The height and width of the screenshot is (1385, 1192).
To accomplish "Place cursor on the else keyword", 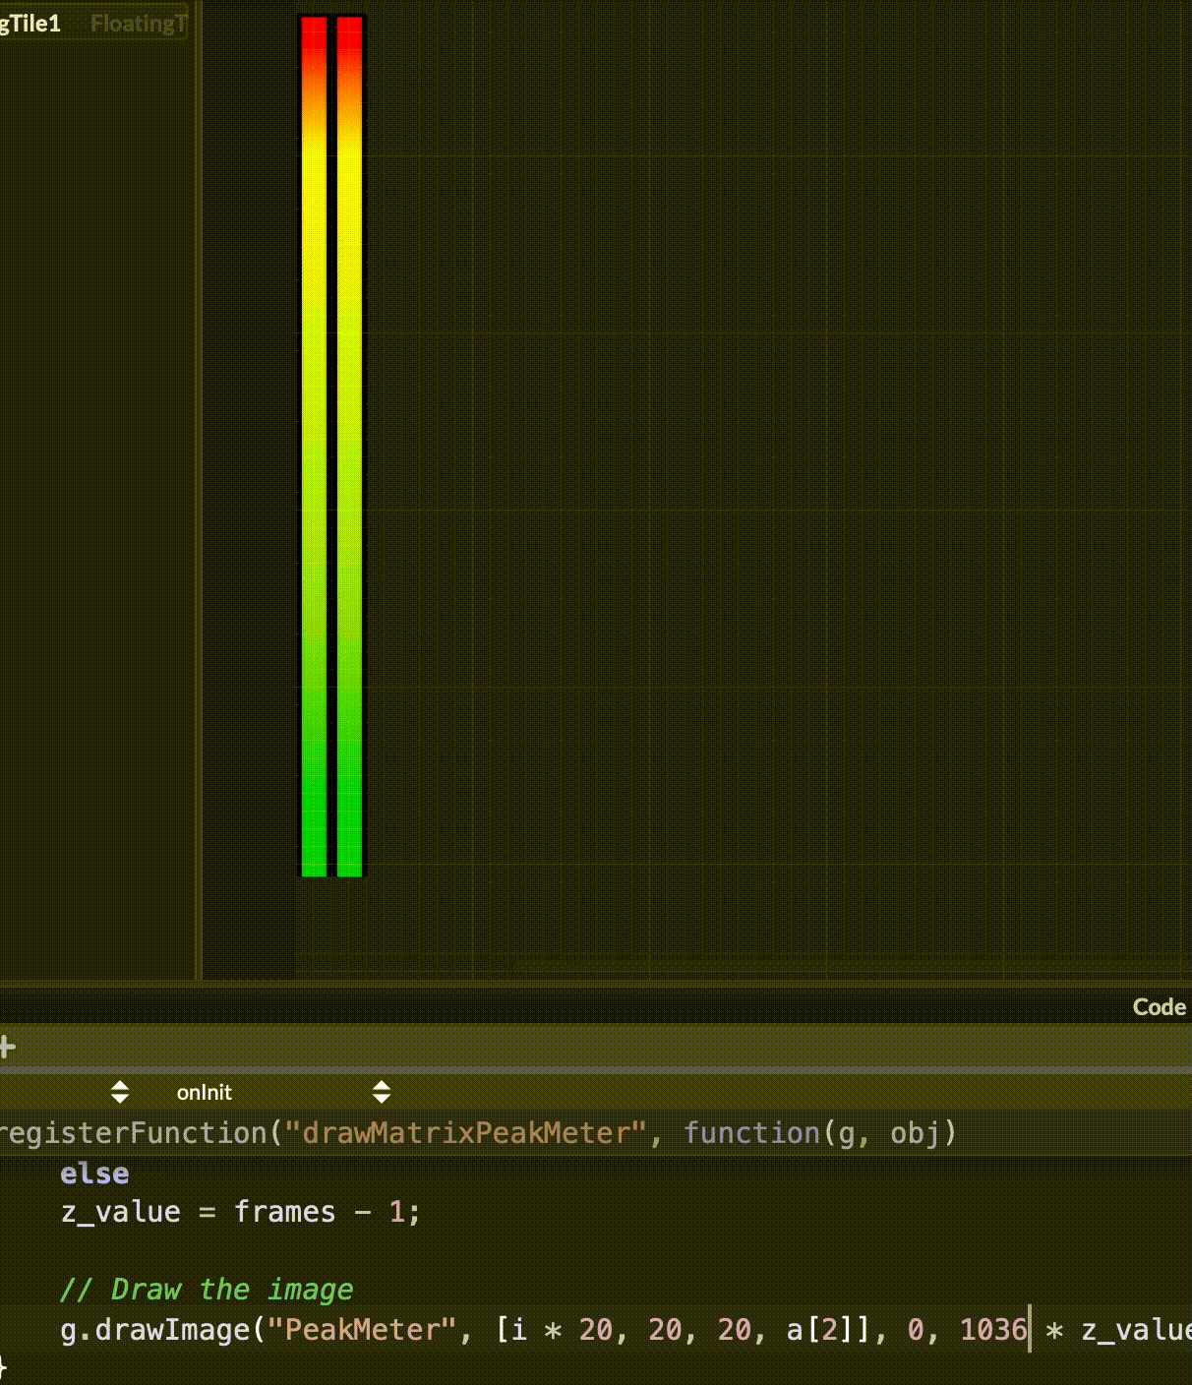I will coord(94,1174).
